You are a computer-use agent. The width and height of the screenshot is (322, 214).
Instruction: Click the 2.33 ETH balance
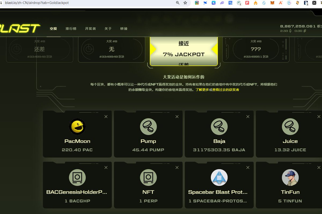point(286,31)
